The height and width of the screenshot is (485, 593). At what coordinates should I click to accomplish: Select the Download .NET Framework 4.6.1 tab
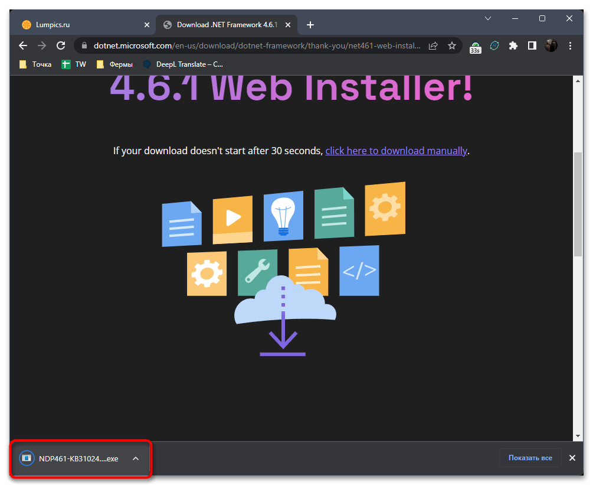[227, 25]
